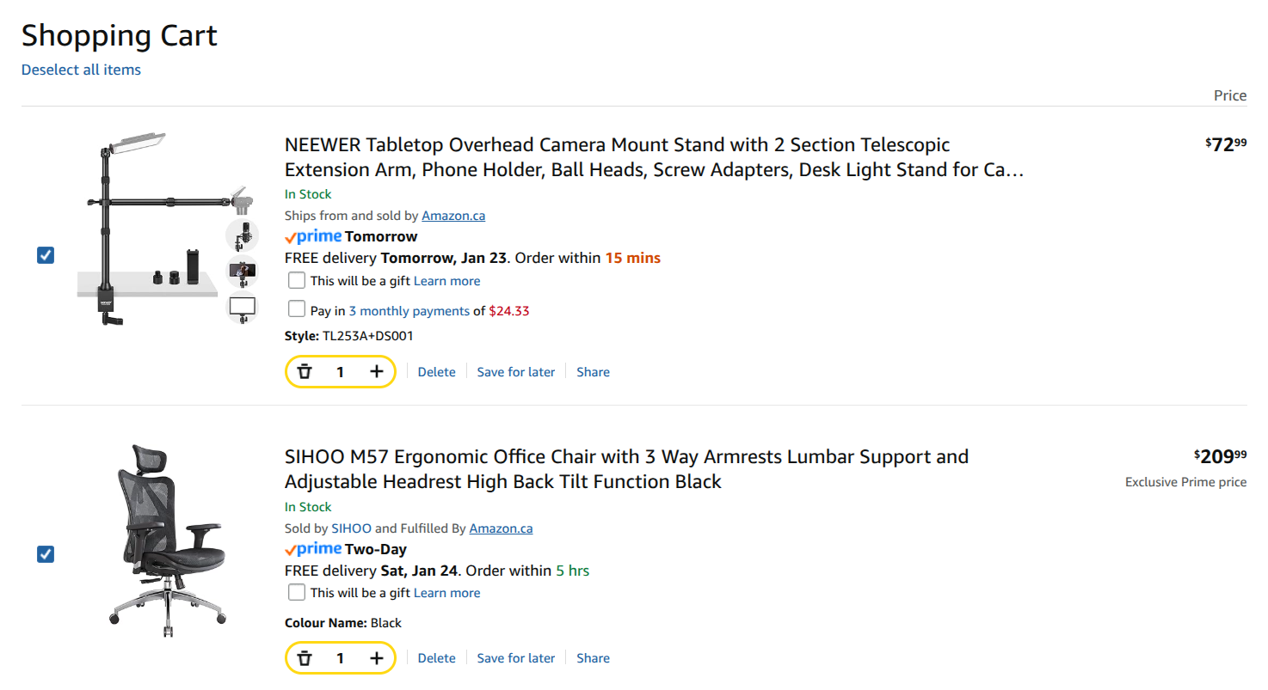Delete the NEEWER stand using the Delete link
The width and height of the screenshot is (1268, 690).
pyautogui.click(x=436, y=372)
